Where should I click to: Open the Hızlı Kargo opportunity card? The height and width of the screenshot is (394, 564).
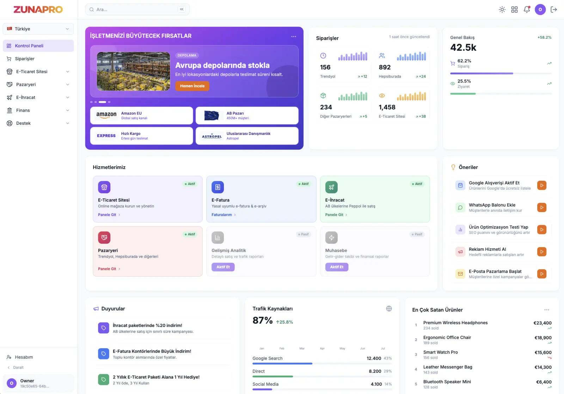pyautogui.click(x=141, y=136)
